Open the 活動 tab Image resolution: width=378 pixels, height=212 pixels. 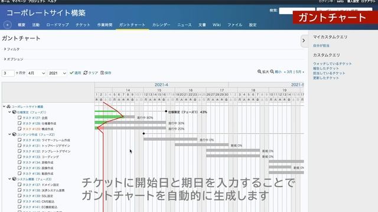click(36, 25)
